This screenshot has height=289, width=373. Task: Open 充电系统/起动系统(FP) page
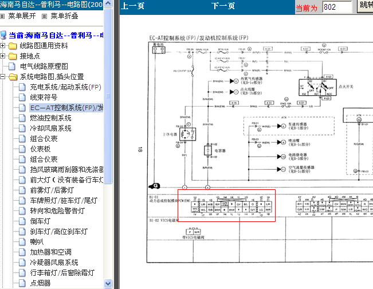[66, 87]
